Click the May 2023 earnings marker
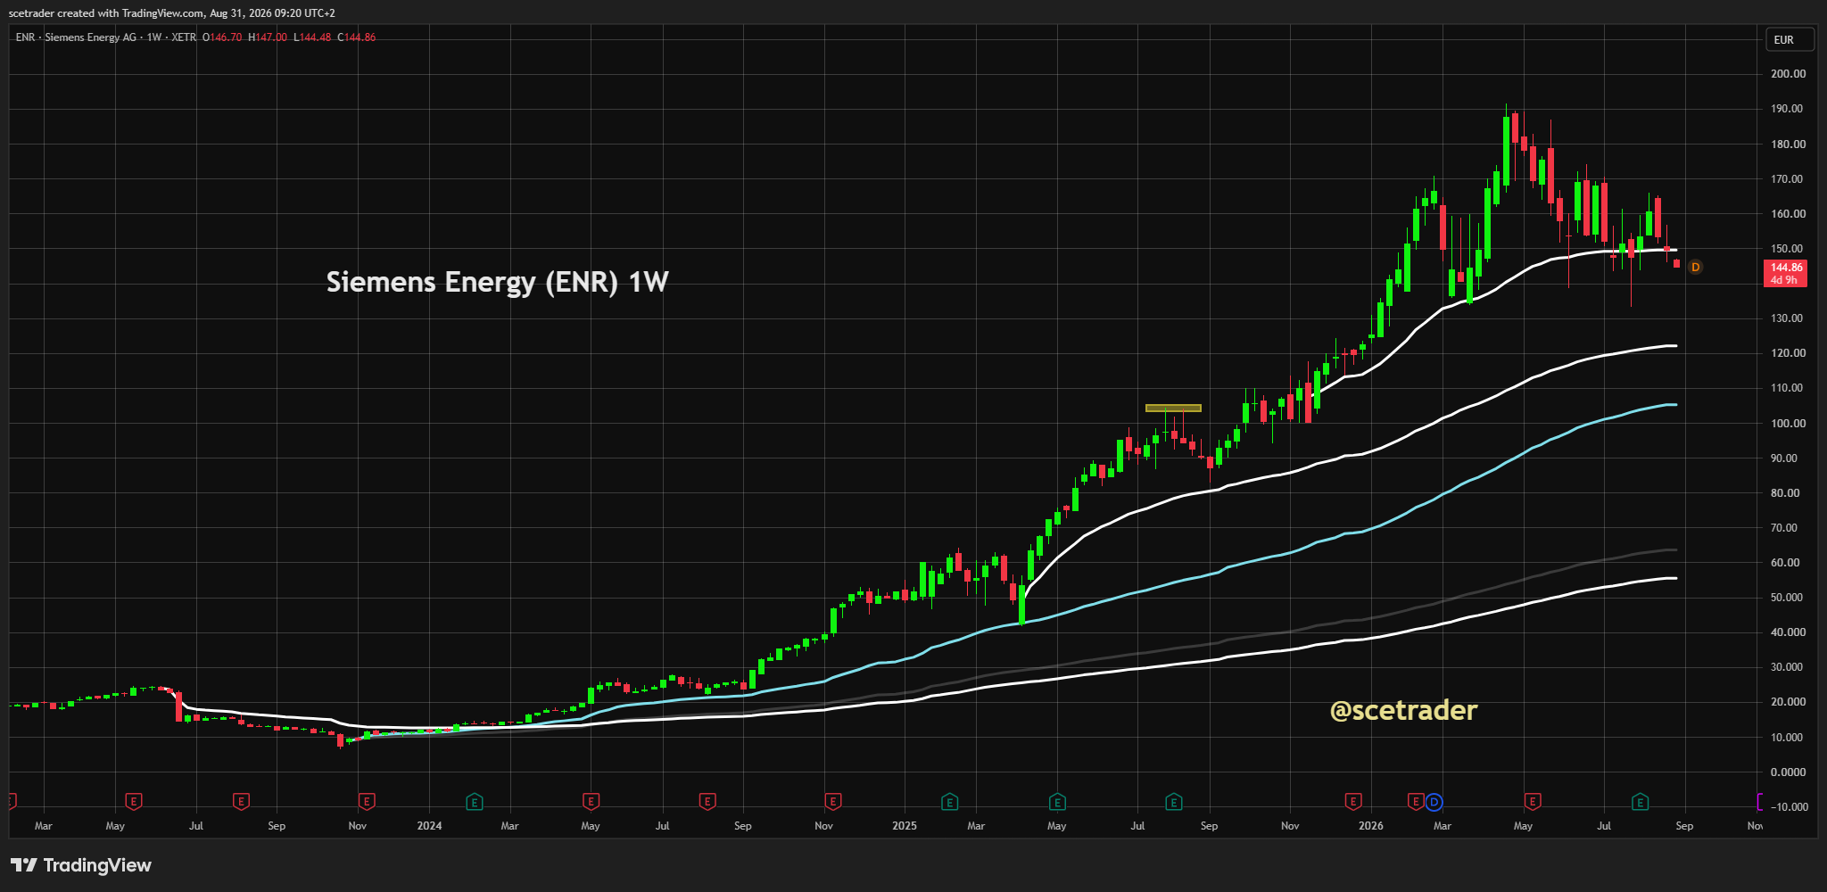1827x892 pixels. point(134,802)
